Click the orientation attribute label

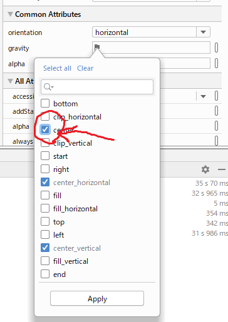pos(25,33)
